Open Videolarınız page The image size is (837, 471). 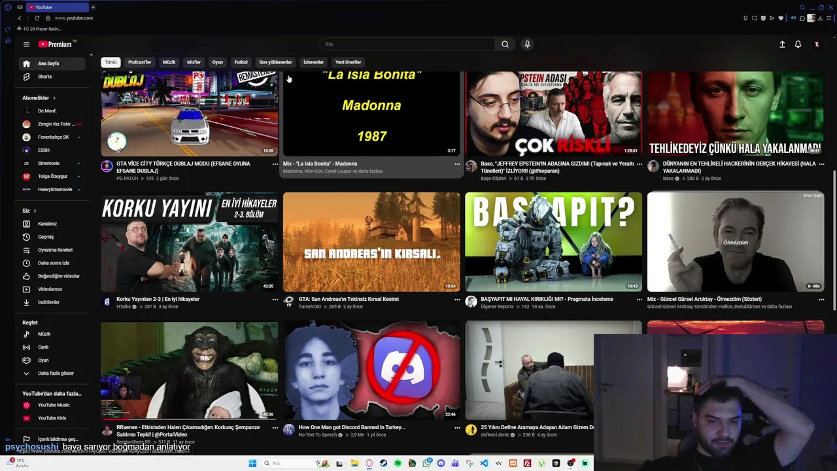[x=52, y=289]
